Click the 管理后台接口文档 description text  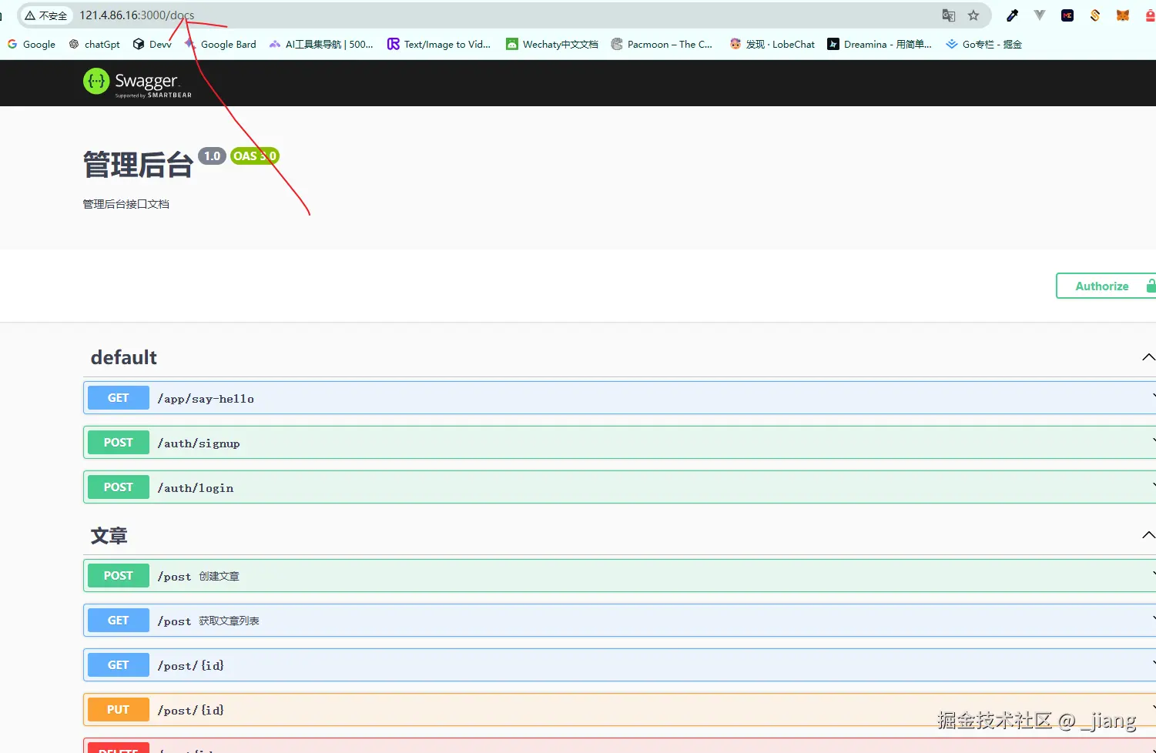(126, 204)
